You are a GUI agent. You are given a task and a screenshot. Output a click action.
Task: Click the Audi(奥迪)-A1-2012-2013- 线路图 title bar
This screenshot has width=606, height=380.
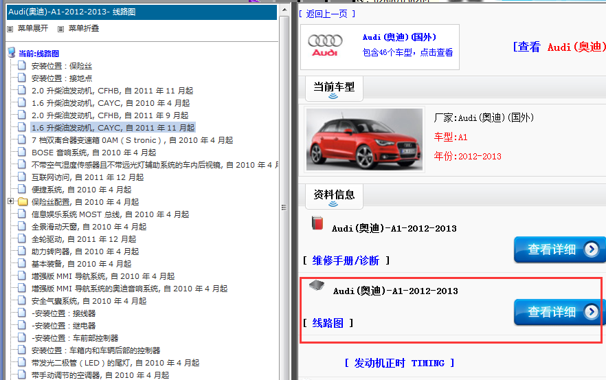click(142, 12)
